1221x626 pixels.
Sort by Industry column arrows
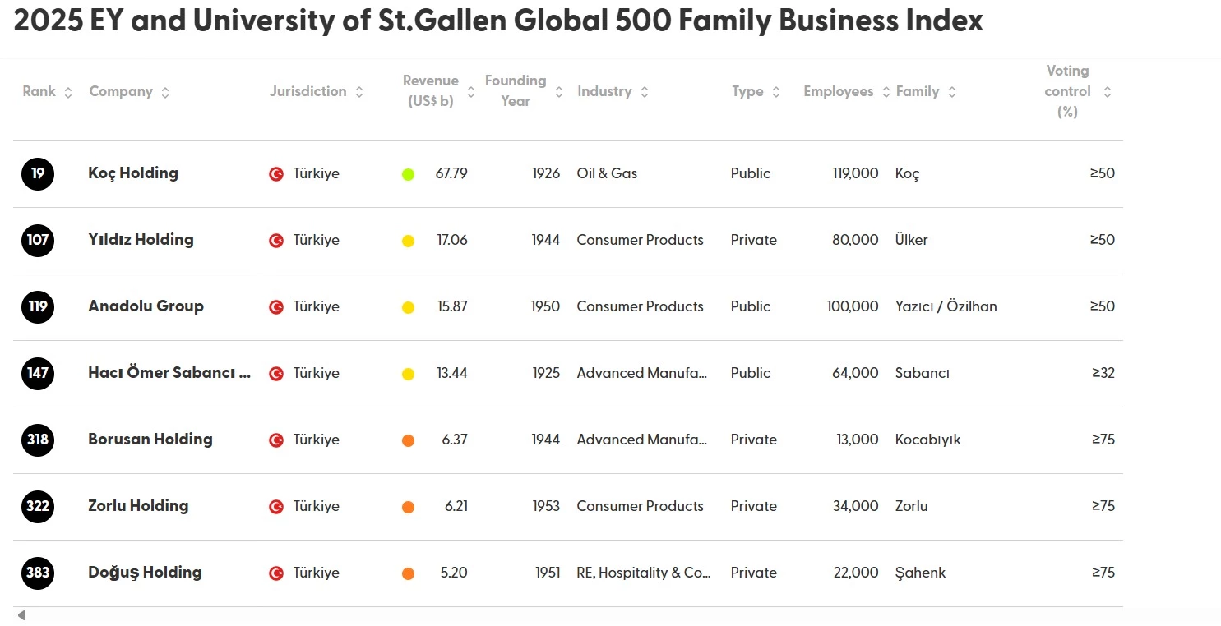645,92
